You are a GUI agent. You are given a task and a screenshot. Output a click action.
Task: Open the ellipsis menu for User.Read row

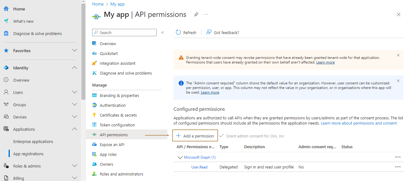(x=398, y=167)
